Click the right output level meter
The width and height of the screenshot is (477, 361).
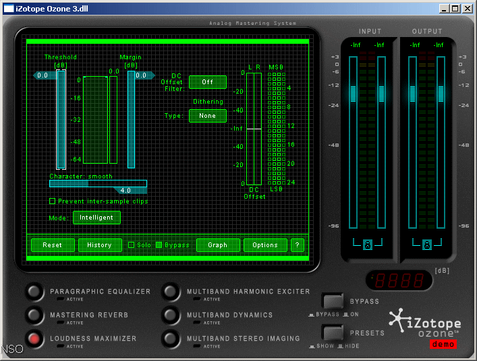point(441,142)
